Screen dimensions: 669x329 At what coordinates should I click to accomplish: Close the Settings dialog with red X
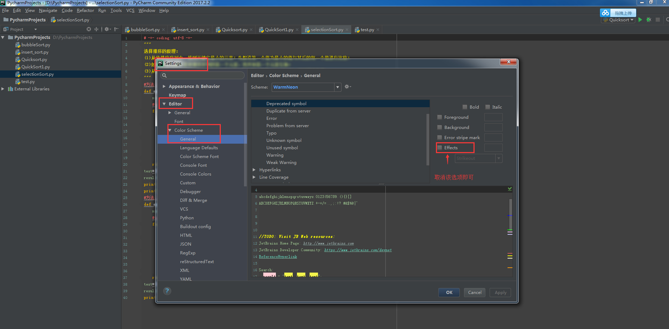(x=508, y=62)
